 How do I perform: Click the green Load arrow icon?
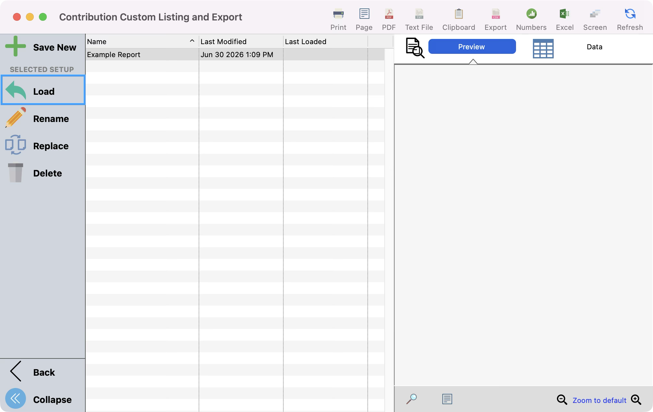pyautogui.click(x=15, y=90)
